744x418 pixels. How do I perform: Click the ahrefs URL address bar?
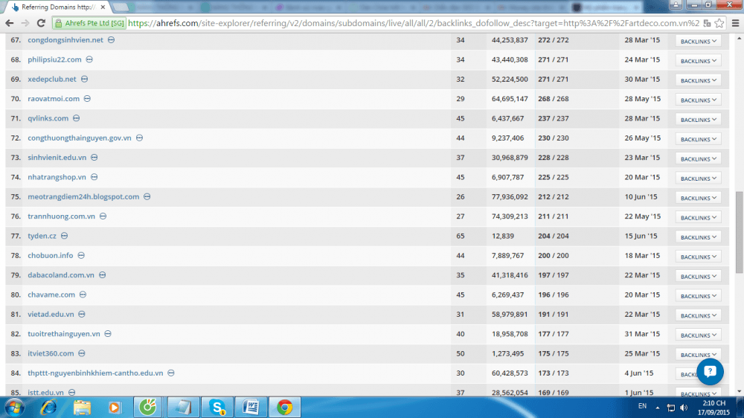(x=413, y=23)
